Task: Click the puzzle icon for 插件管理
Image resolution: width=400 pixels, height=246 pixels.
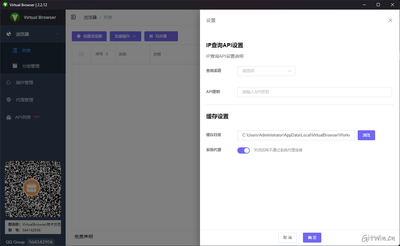Action: click(9, 83)
